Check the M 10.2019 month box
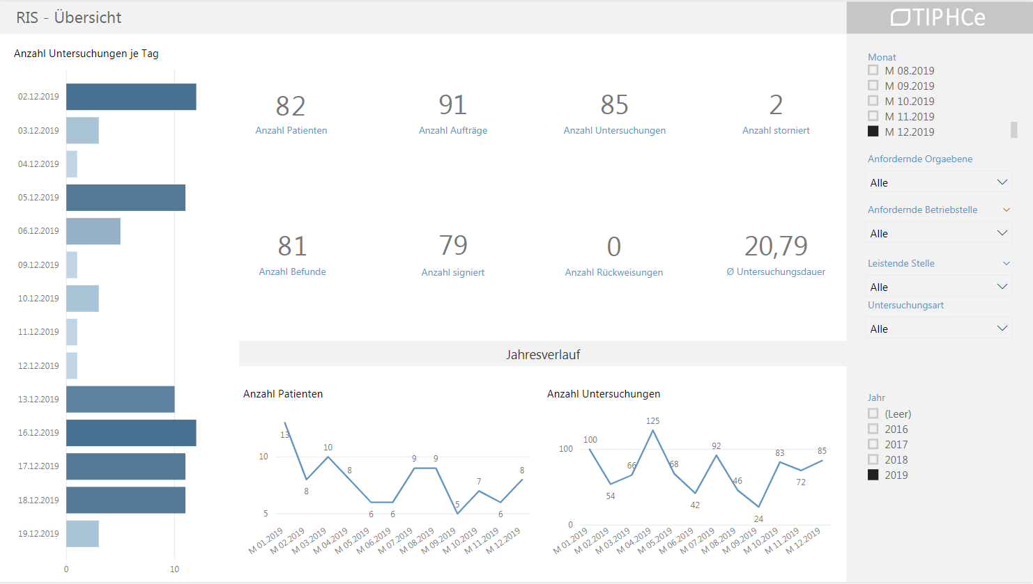This screenshot has height=584, width=1033. (x=873, y=100)
